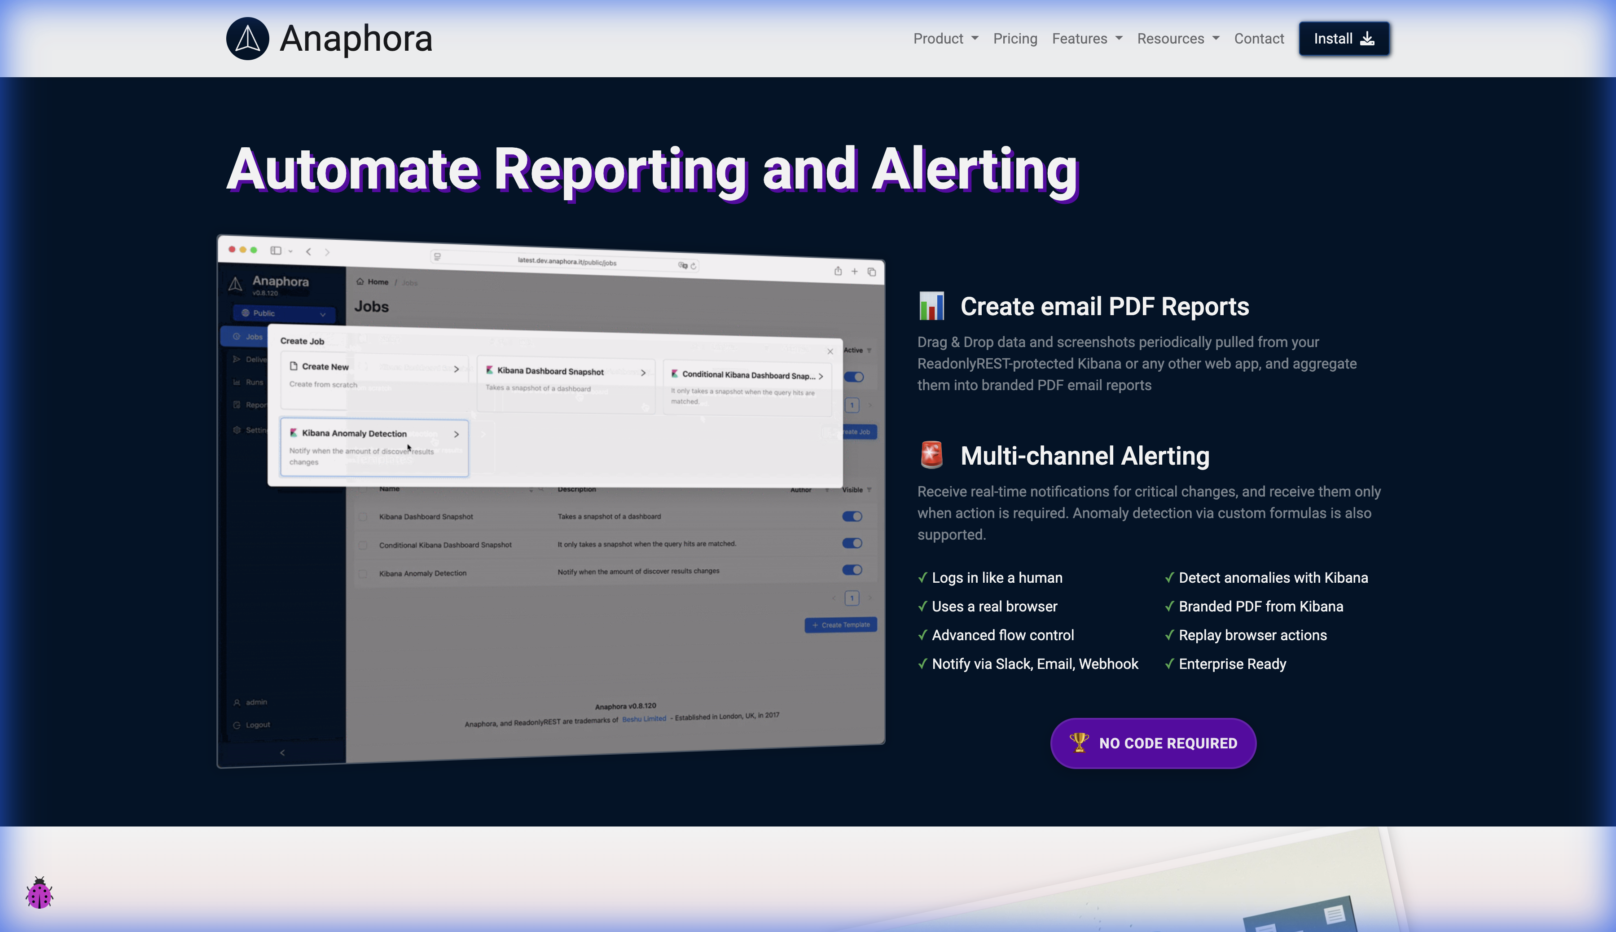The width and height of the screenshot is (1616, 932).
Task: Click the document icon on the Create New card
Action: click(294, 366)
